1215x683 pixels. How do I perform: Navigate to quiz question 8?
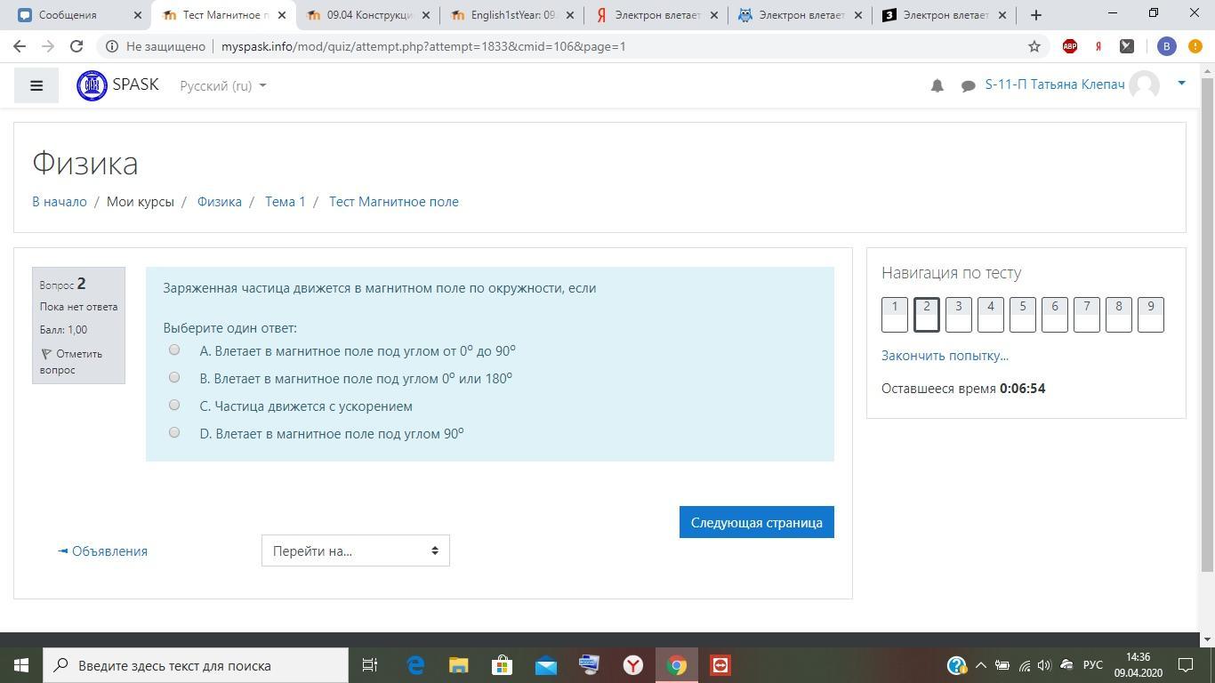[x=1119, y=314]
